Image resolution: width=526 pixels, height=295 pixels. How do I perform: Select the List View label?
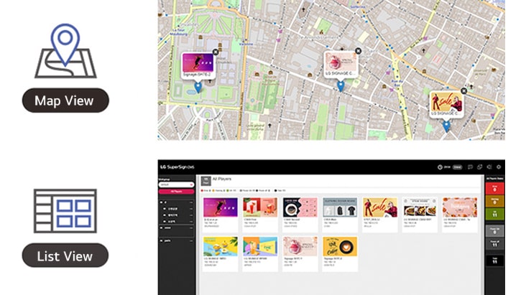[x=65, y=256]
